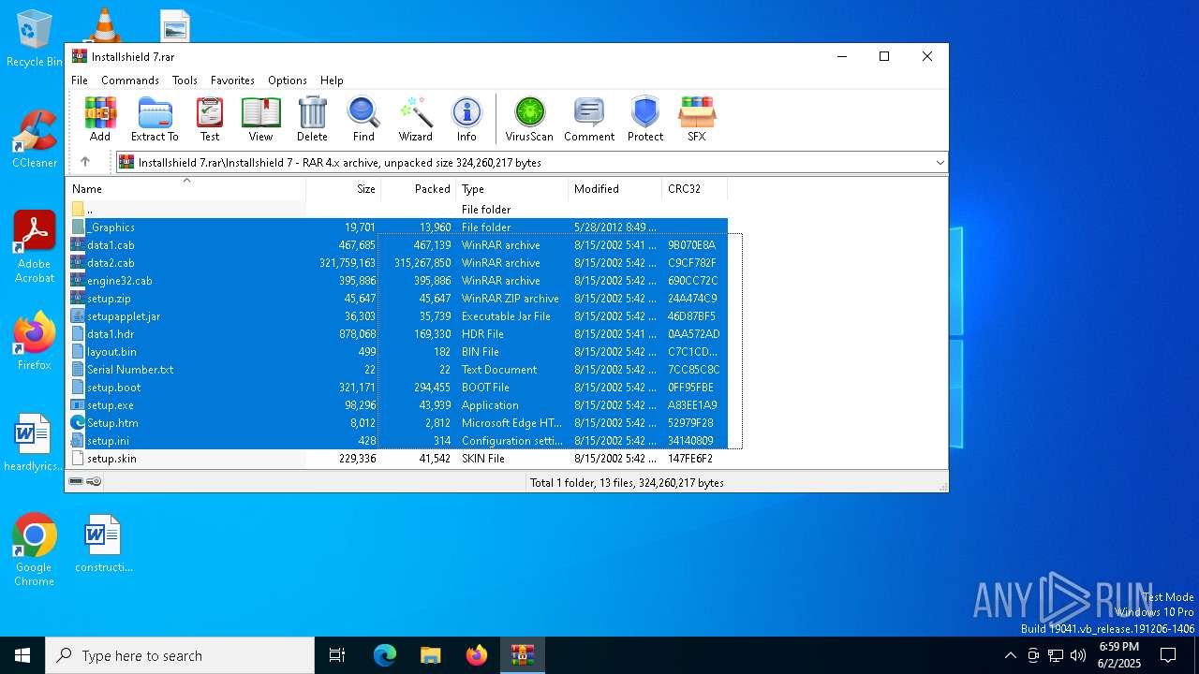
Task: Sort by Size column header
Action: coord(344,188)
